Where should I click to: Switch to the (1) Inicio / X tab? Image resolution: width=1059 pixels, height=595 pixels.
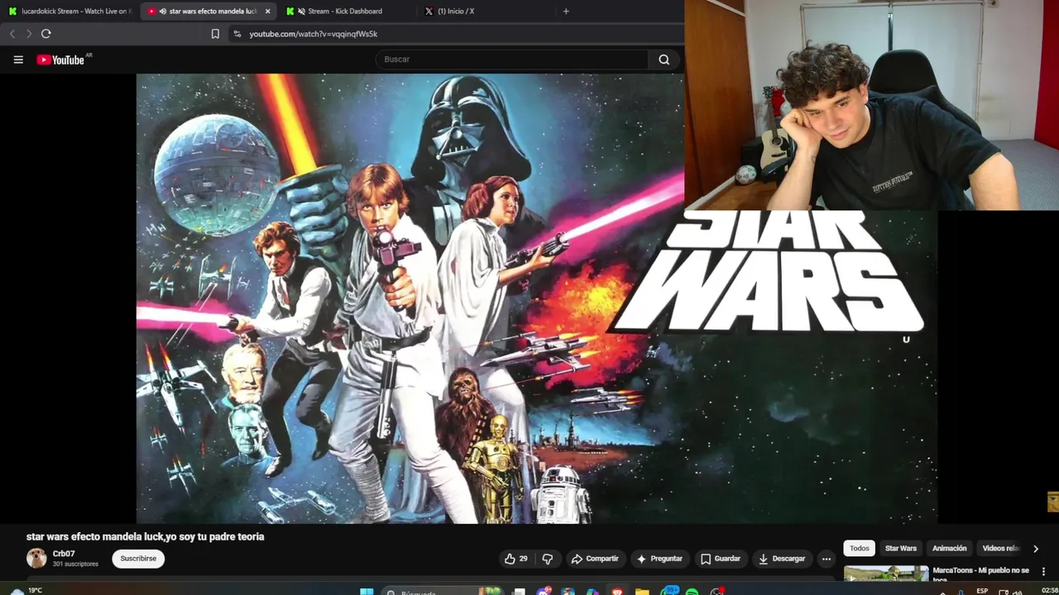pos(456,11)
